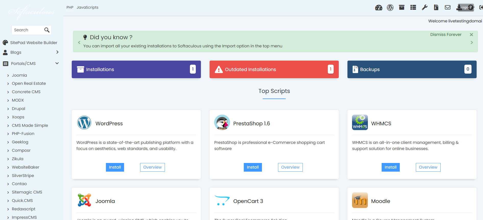
Task: Select Sitemagic CMS in sidebar
Action: (27, 192)
